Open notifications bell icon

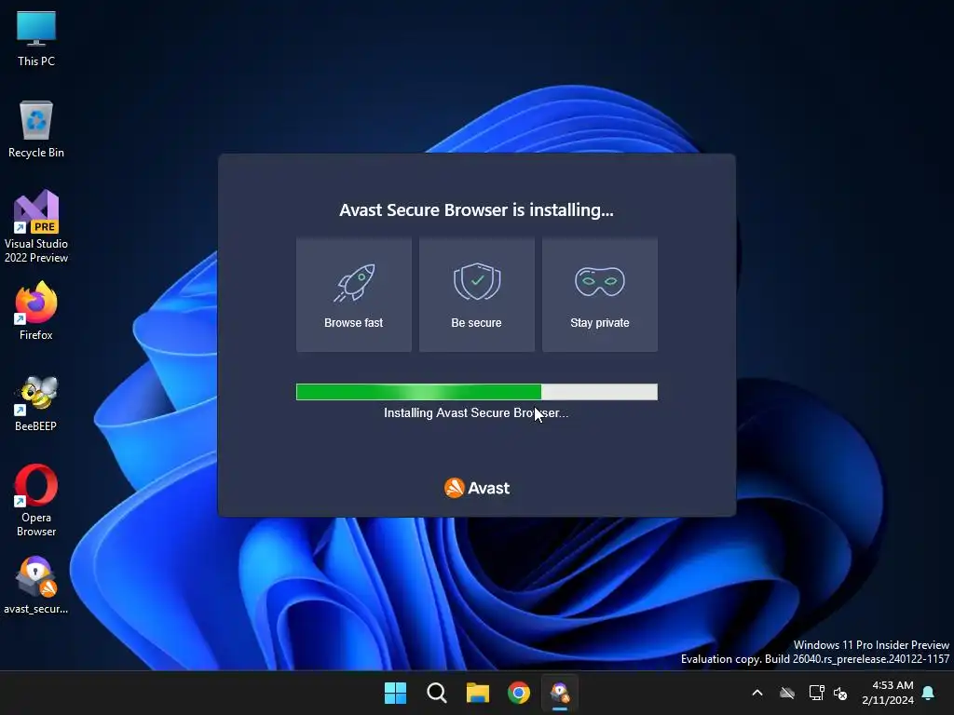[x=929, y=693]
